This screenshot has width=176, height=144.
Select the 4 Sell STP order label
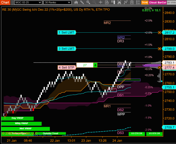click(67, 67)
